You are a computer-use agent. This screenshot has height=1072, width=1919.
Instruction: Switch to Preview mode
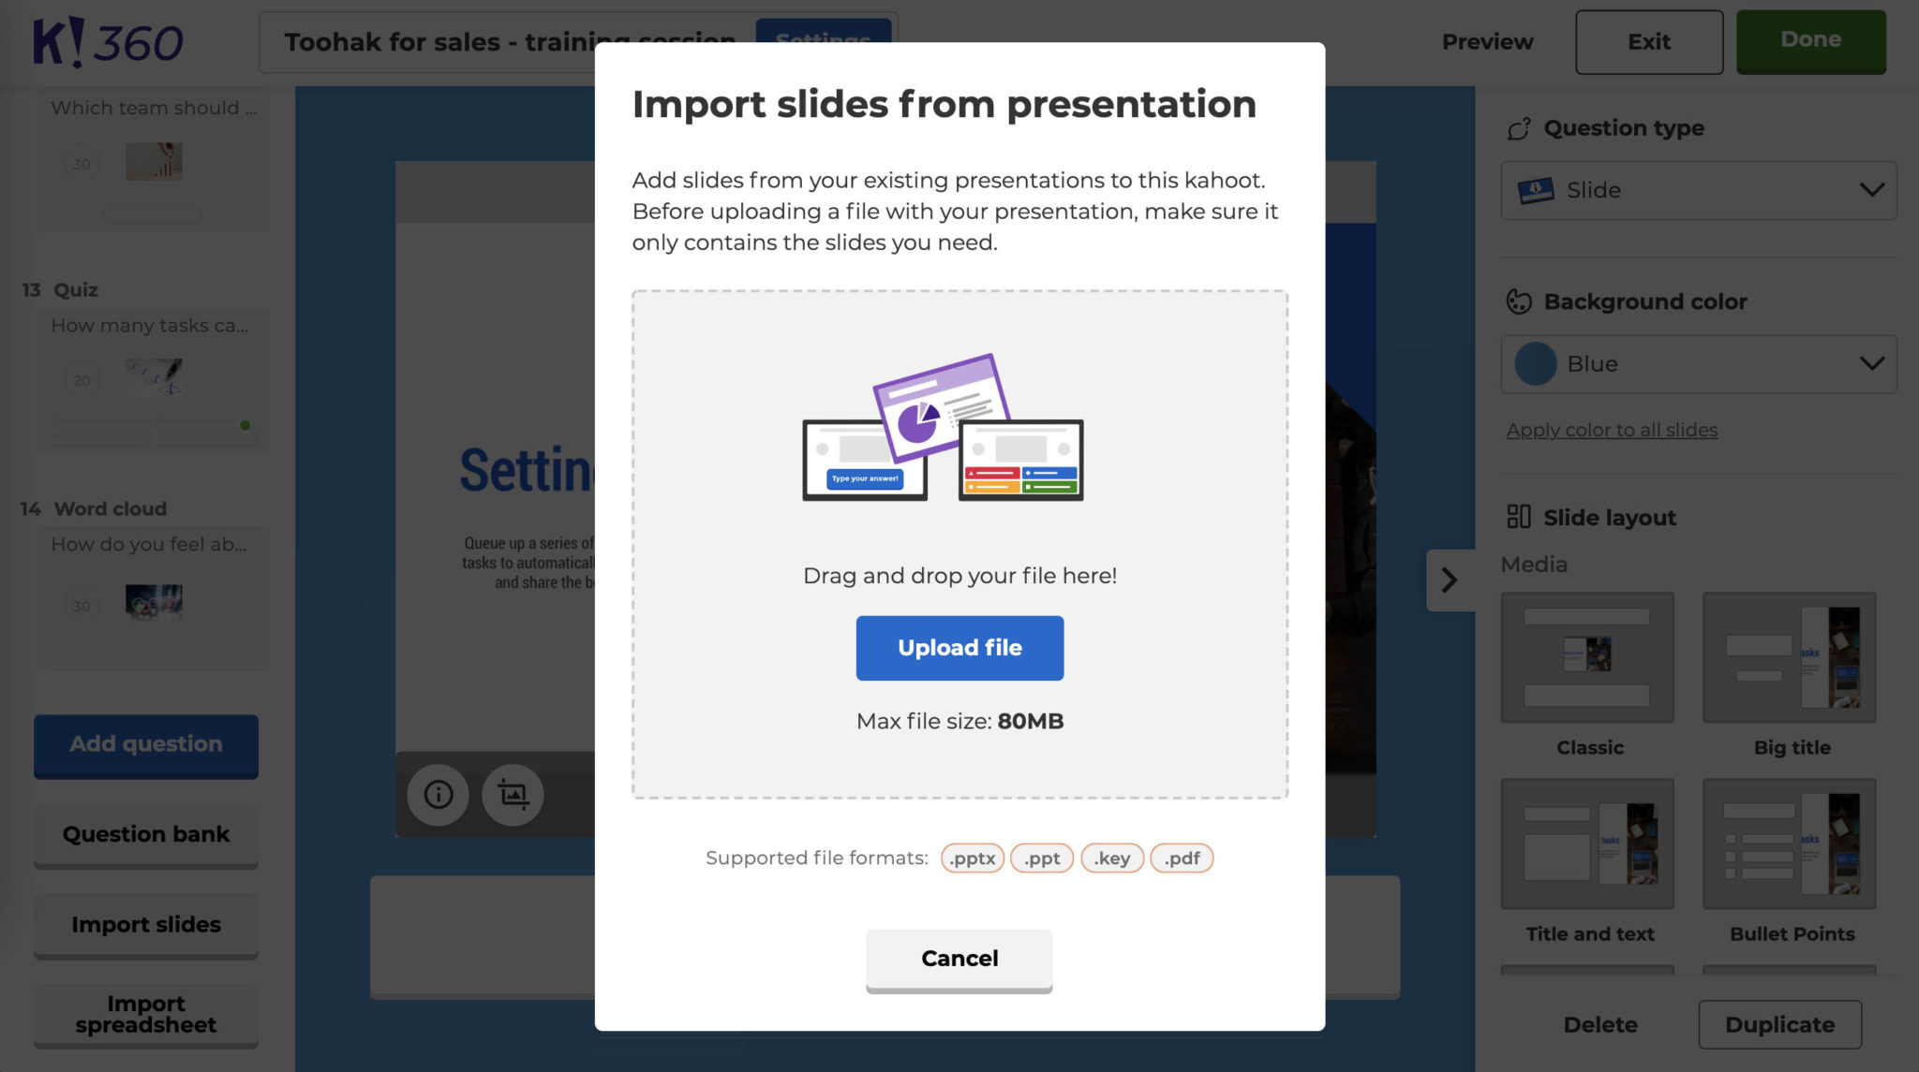tap(1486, 41)
